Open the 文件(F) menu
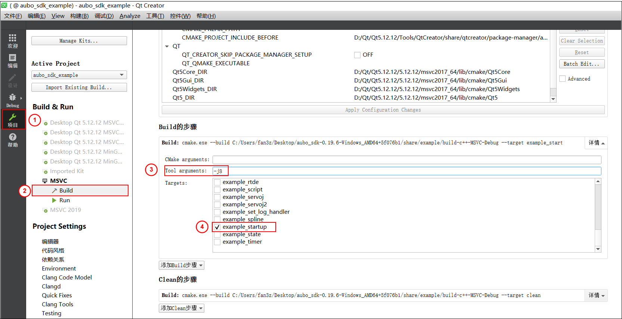 13,16
